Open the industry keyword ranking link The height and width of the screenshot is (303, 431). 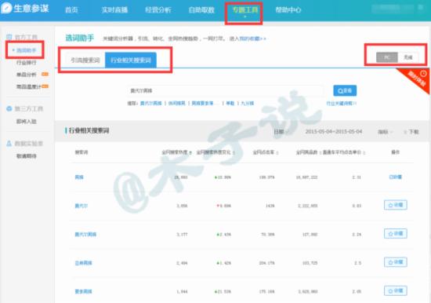click(x=342, y=104)
